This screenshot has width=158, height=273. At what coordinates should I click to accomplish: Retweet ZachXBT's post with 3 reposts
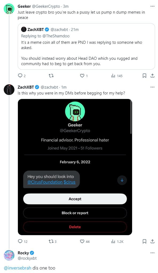pyautogui.click(x=51, y=241)
